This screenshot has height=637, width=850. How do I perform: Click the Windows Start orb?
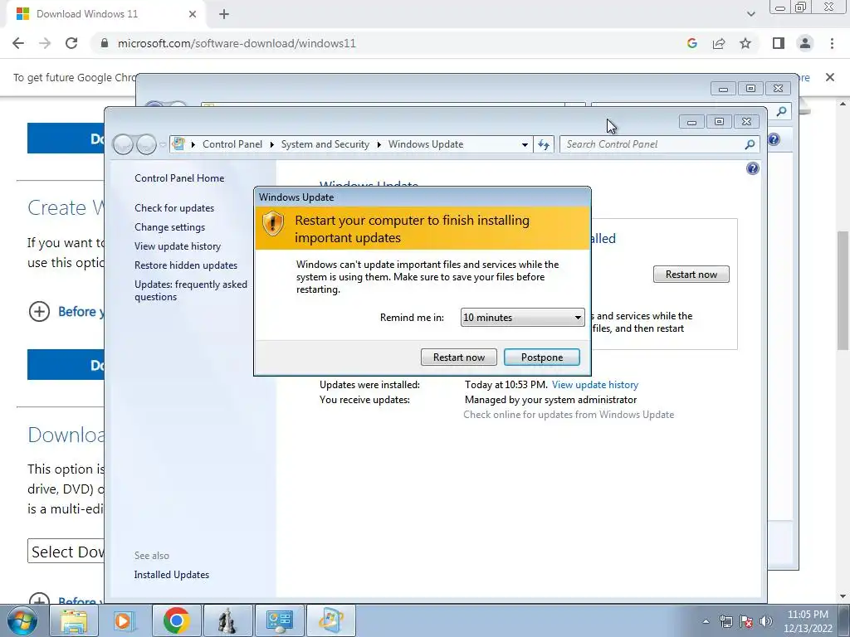(22, 620)
